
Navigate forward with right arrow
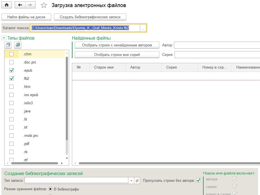tap(30, 5)
